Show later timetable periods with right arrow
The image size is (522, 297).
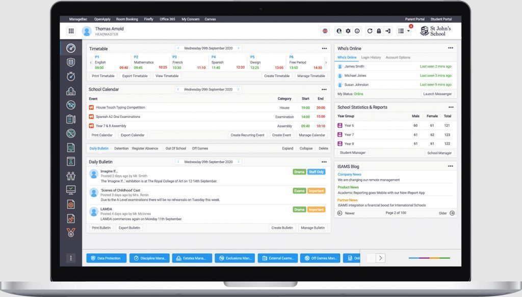coord(326,63)
